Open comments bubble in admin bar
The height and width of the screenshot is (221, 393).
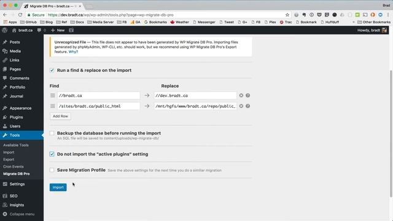[41, 30]
